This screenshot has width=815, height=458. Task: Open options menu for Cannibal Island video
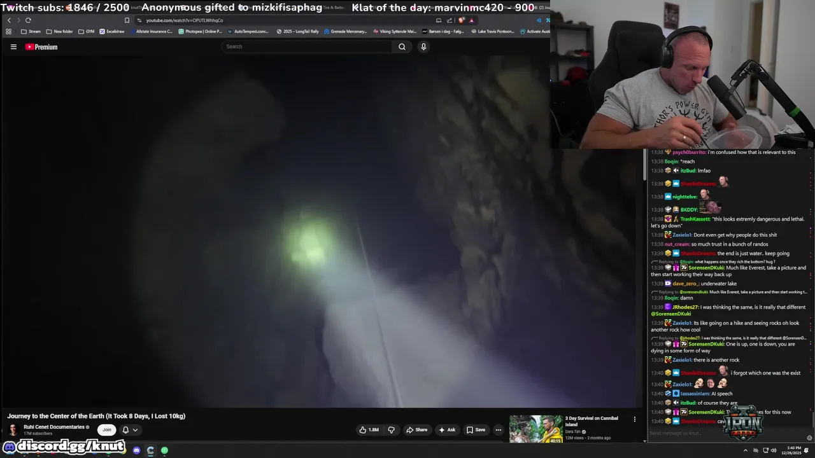click(634, 419)
